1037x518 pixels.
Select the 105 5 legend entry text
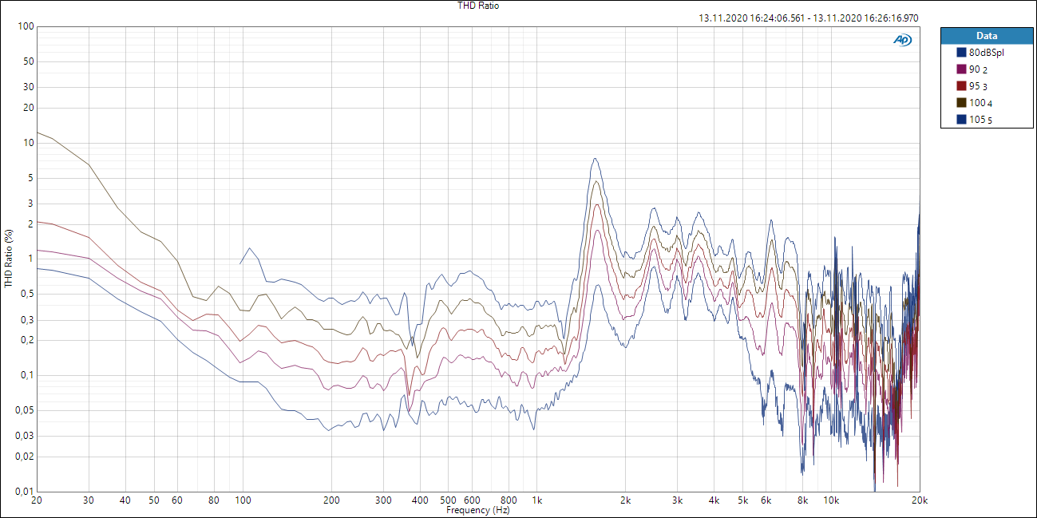pyautogui.click(x=981, y=120)
